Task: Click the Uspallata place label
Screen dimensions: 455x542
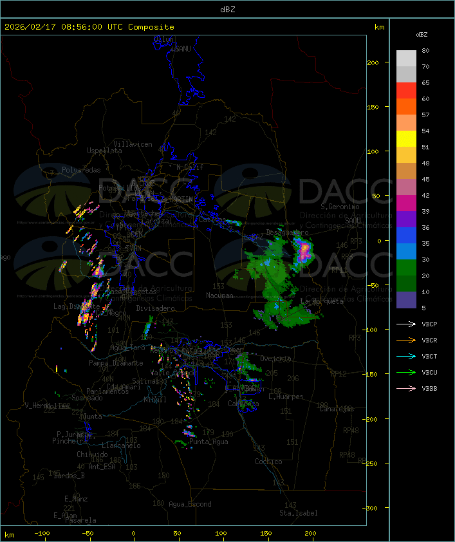Action: [x=104, y=151]
